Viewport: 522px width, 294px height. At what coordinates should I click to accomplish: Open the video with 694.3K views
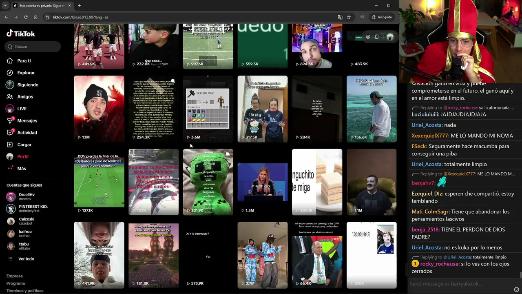pyautogui.click(x=317, y=46)
